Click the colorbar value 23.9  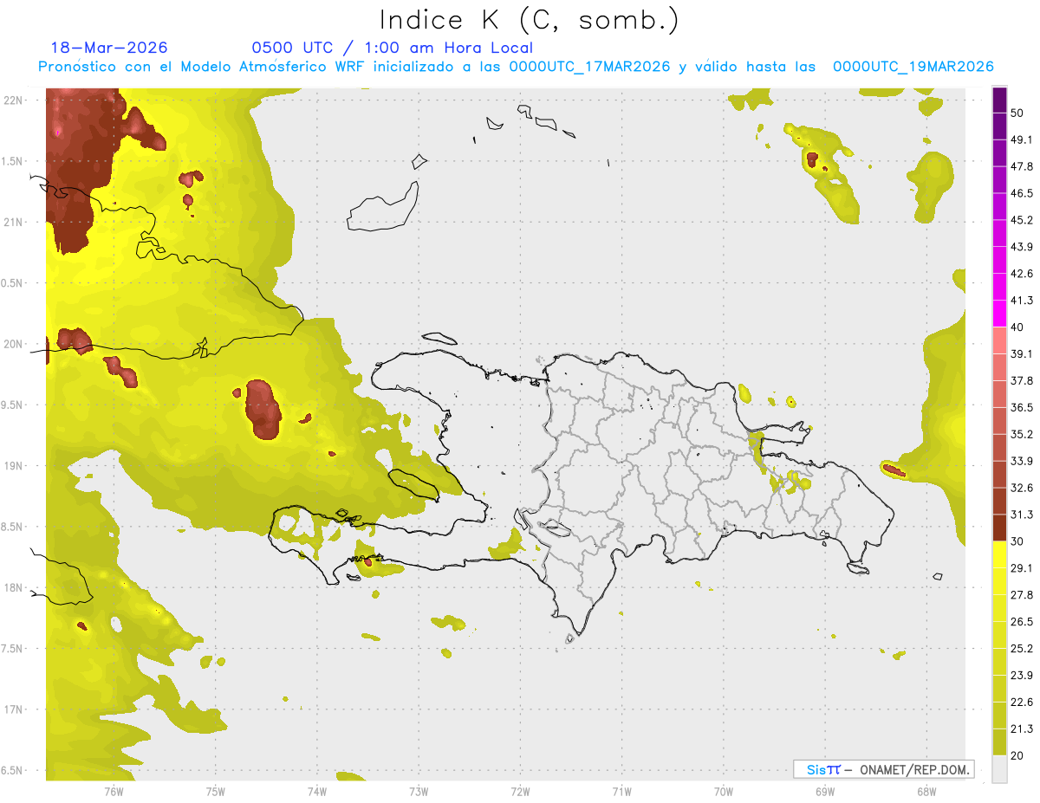coord(1022,675)
